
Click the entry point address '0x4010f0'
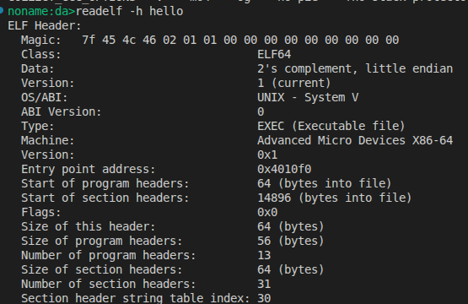(284, 169)
